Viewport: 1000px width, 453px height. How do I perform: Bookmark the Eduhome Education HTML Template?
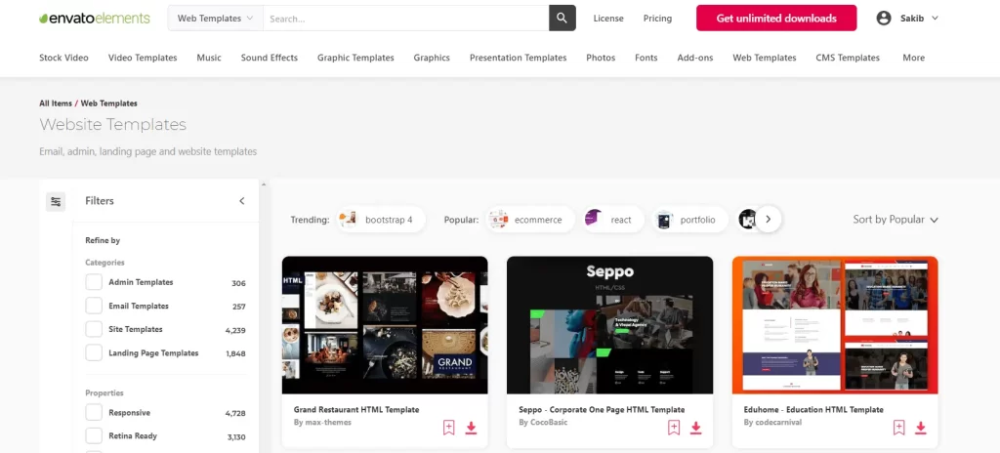[899, 428]
